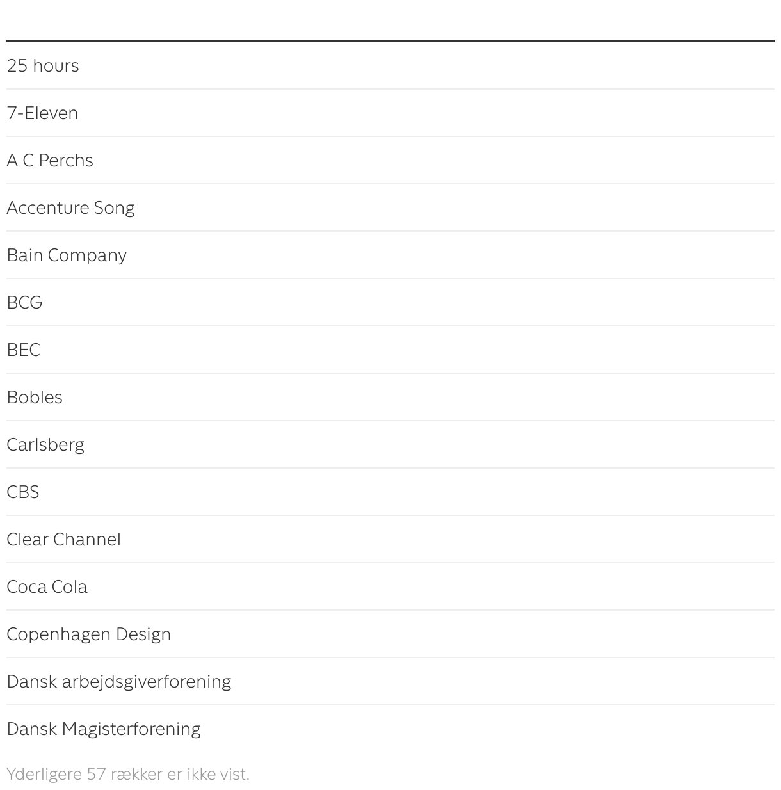
Task: Click 'Yderligere 57 rækker er ikke vist' note
Action: click(128, 774)
